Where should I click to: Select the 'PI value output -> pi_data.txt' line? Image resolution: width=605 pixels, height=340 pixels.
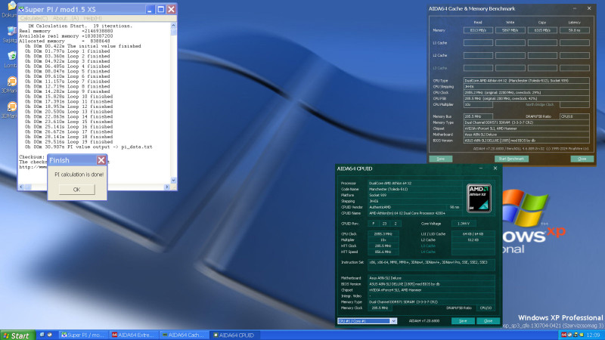point(88,147)
